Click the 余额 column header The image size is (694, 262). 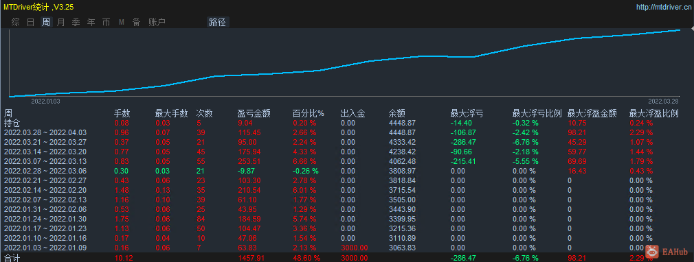(x=396, y=114)
